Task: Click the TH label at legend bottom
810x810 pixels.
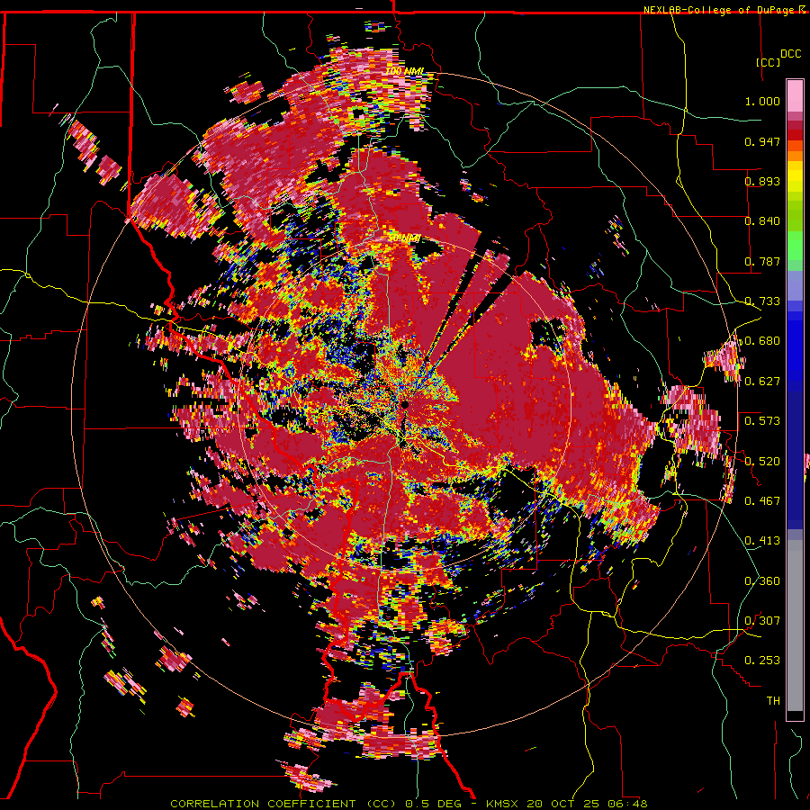Action: [773, 701]
